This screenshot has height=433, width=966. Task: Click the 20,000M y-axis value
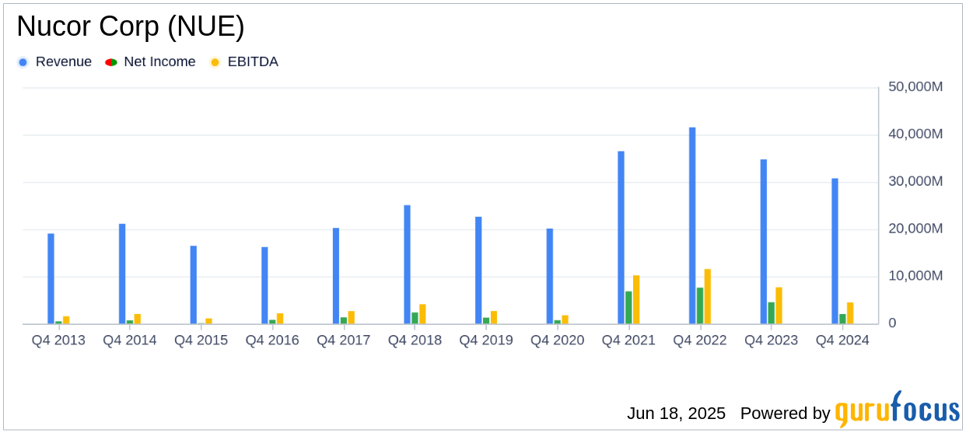click(x=915, y=229)
